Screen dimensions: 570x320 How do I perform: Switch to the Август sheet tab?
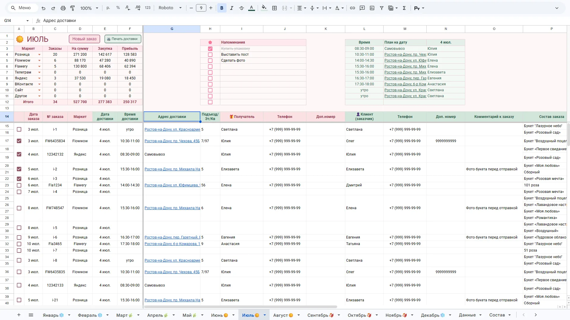pos(283,315)
